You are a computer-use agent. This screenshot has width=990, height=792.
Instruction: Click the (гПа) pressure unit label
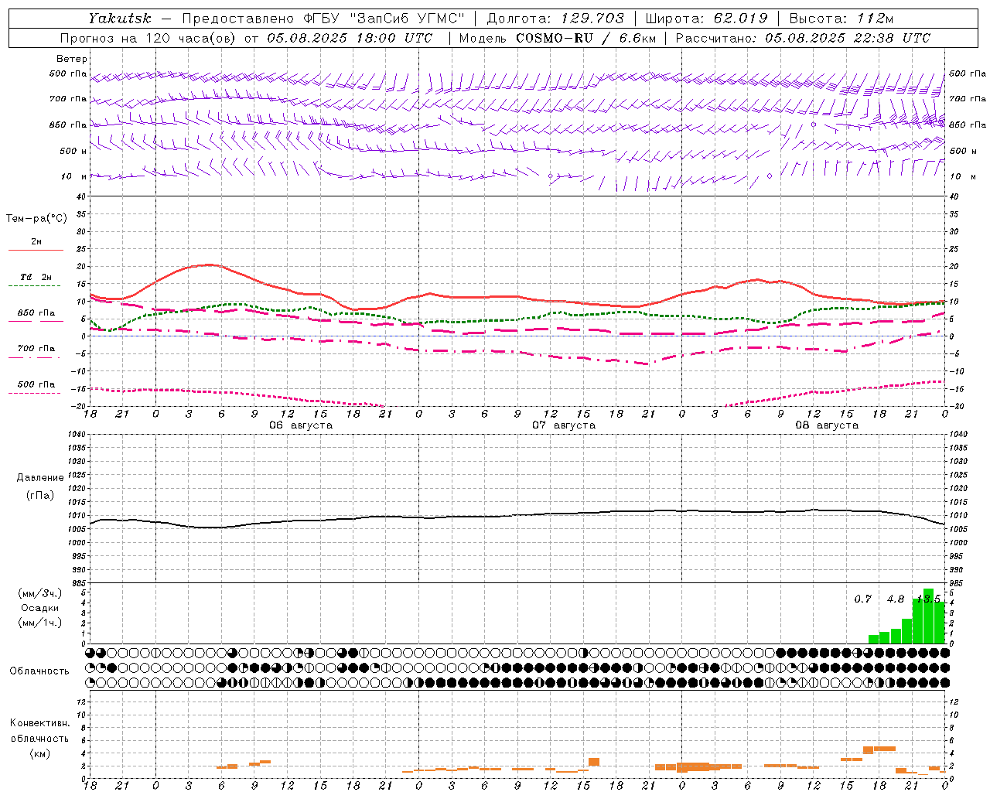39,495
